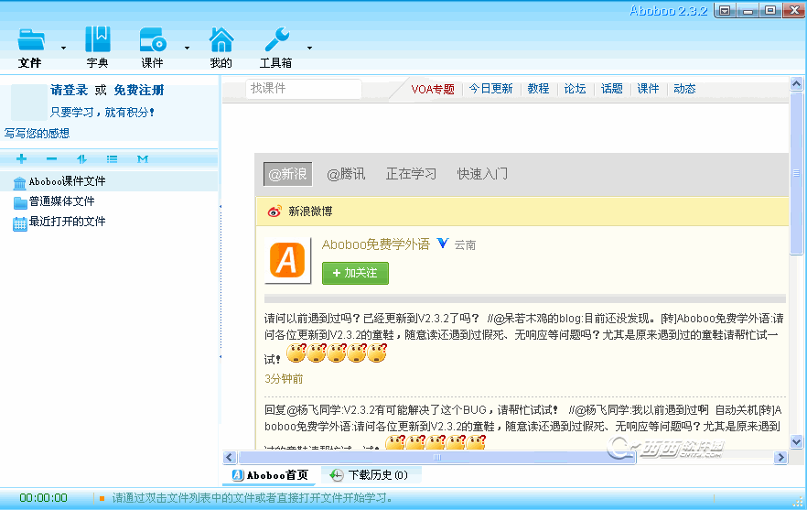Expand the 文件 dropdown arrow

63,48
